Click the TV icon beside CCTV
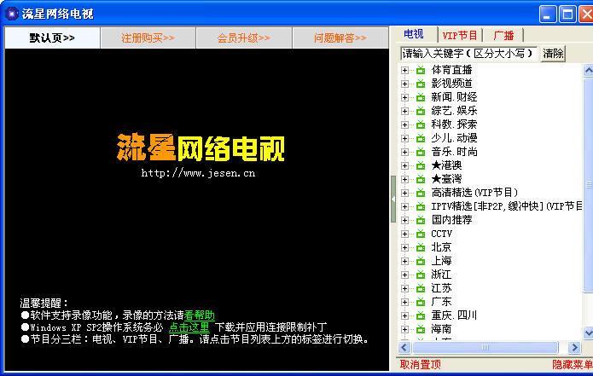The height and width of the screenshot is (376, 593). pos(421,234)
